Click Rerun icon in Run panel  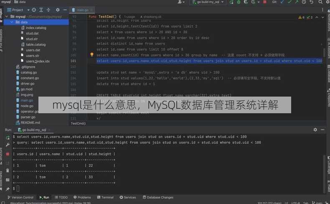pyautogui.click(x=8, y=137)
